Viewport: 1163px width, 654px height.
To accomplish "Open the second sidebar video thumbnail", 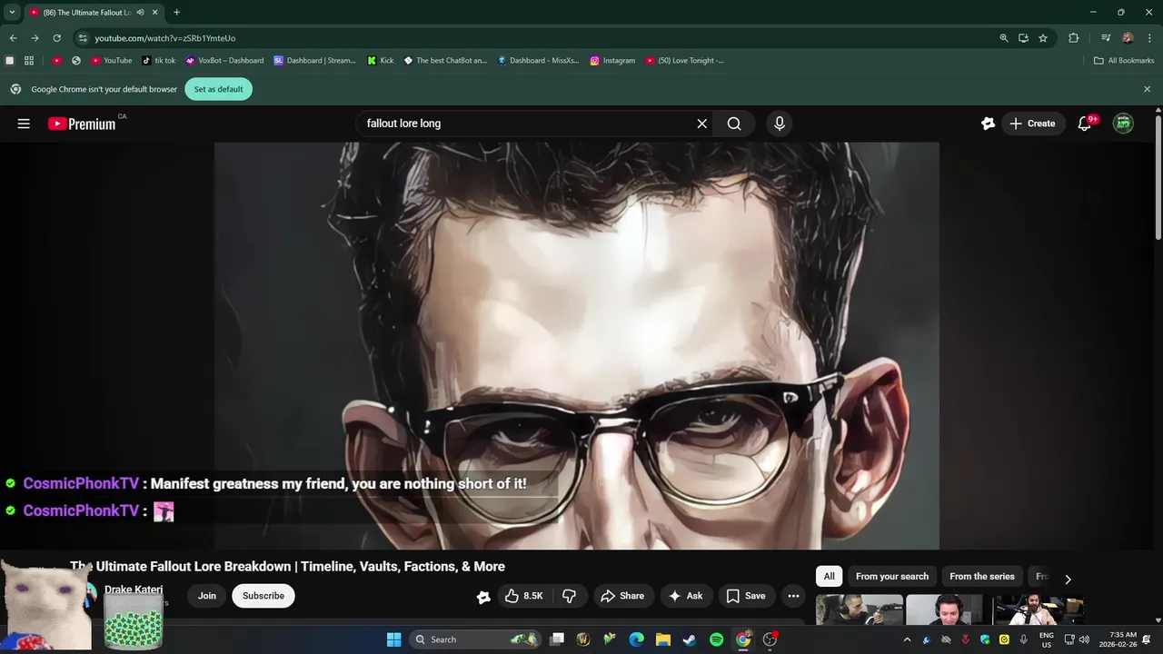I will point(945,609).
